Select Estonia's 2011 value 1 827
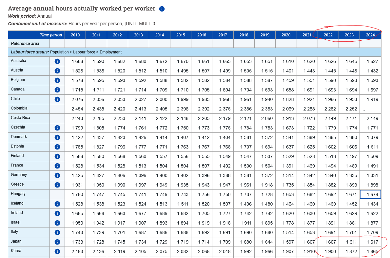 click(x=96, y=147)
